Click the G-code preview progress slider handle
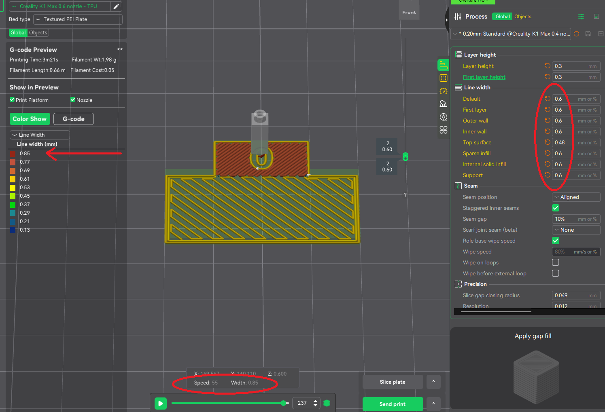The width and height of the screenshot is (605, 412). click(283, 403)
